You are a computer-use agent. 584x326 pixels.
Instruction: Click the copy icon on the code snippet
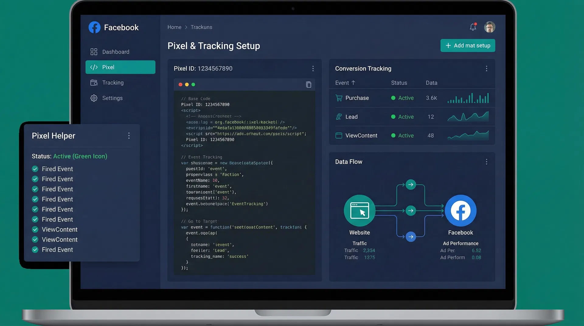pos(308,85)
